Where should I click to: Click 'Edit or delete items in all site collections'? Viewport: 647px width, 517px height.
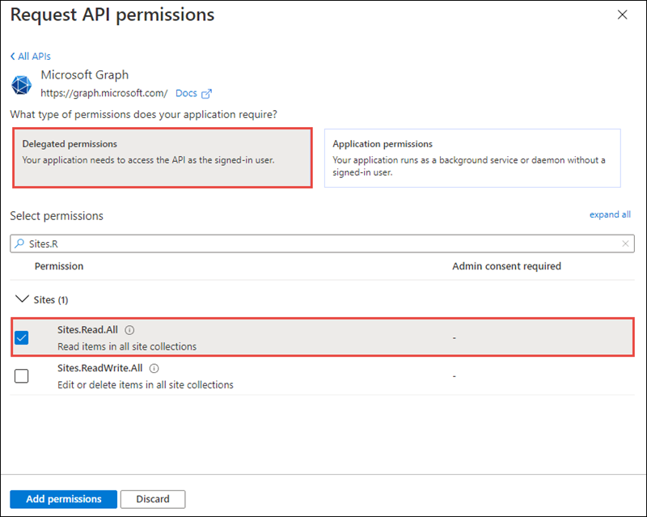point(146,385)
